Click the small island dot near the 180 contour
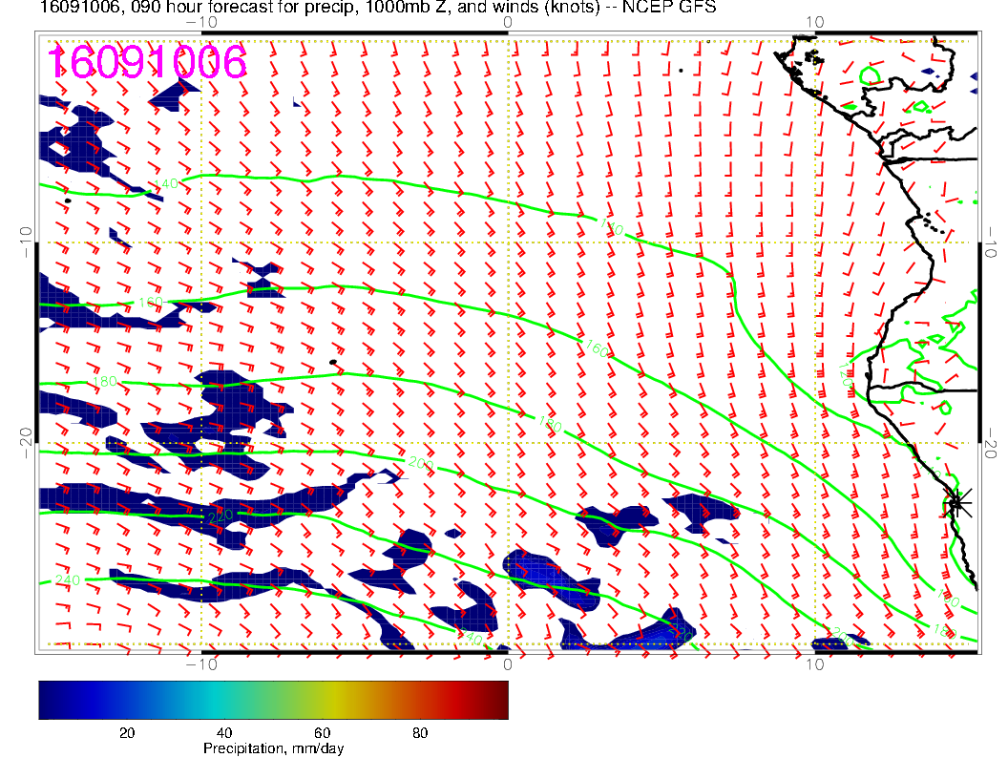Viewport: 1008px width, 779px height. [331, 362]
